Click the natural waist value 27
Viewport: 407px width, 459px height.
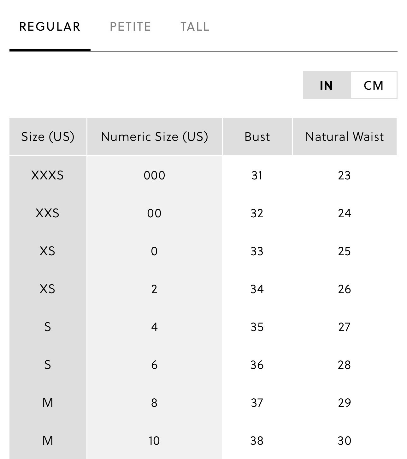pos(345,327)
